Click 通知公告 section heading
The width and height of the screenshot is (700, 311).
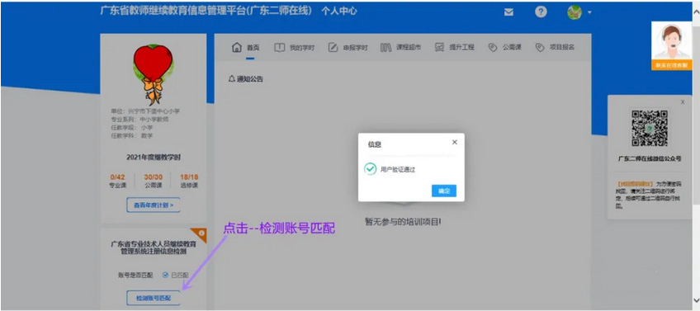click(250, 79)
